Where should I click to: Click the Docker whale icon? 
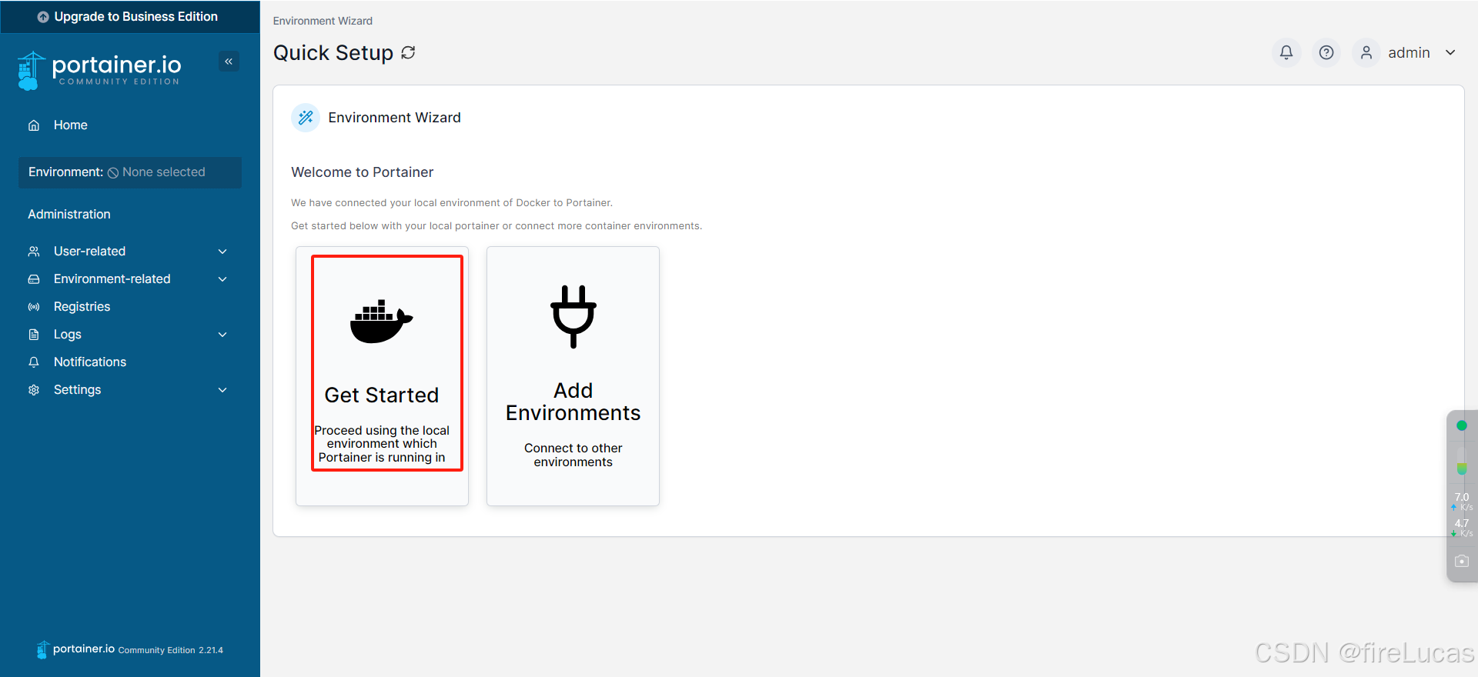click(x=381, y=322)
